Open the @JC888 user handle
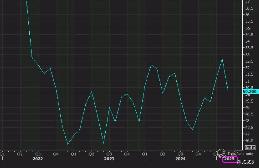Screen dimensions: 259x168 coord(245,162)
